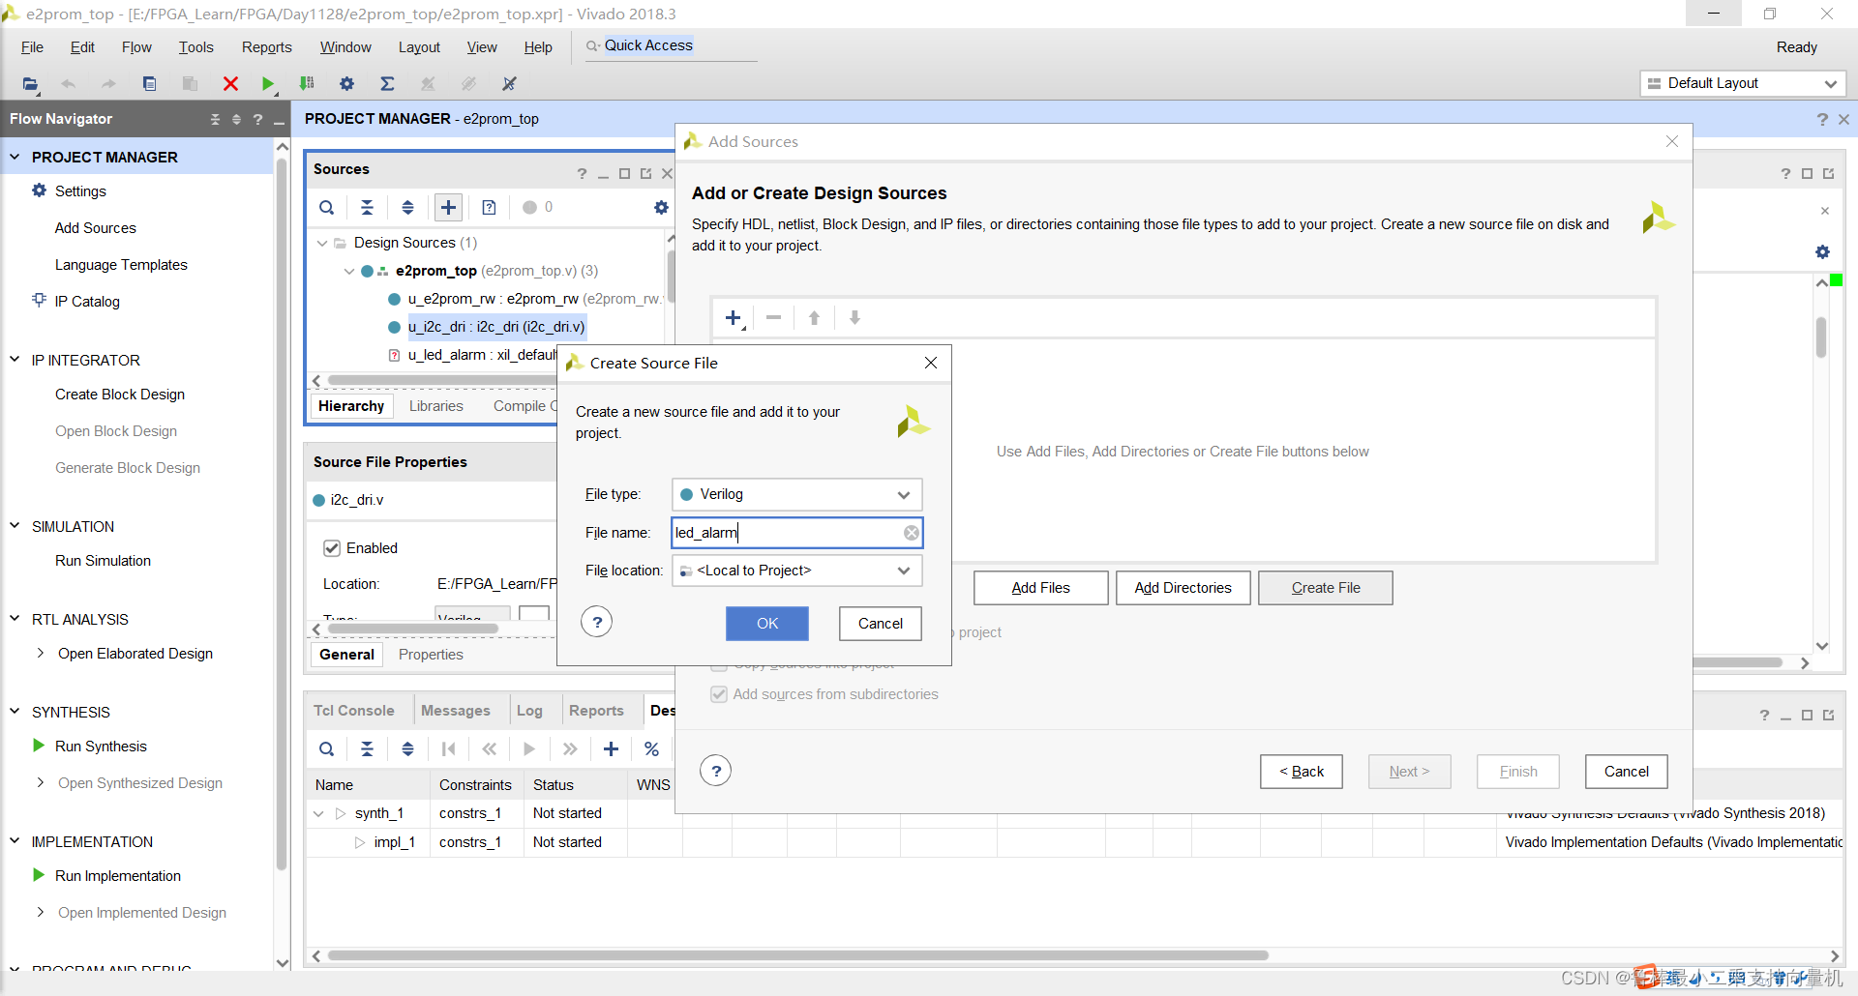
Task: Open help in Create Source File dialog
Action: point(597,622)
